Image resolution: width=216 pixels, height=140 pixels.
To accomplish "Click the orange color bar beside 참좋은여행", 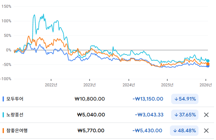I will pyautogui.click(x=3, y=131).
